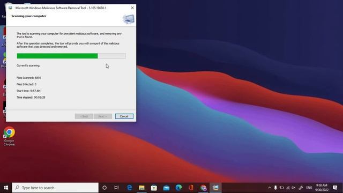The width and height of the screenshot is (343, 193).
Task: Launch legacy Microsoft Edge from taskbar
Action: 130,188
